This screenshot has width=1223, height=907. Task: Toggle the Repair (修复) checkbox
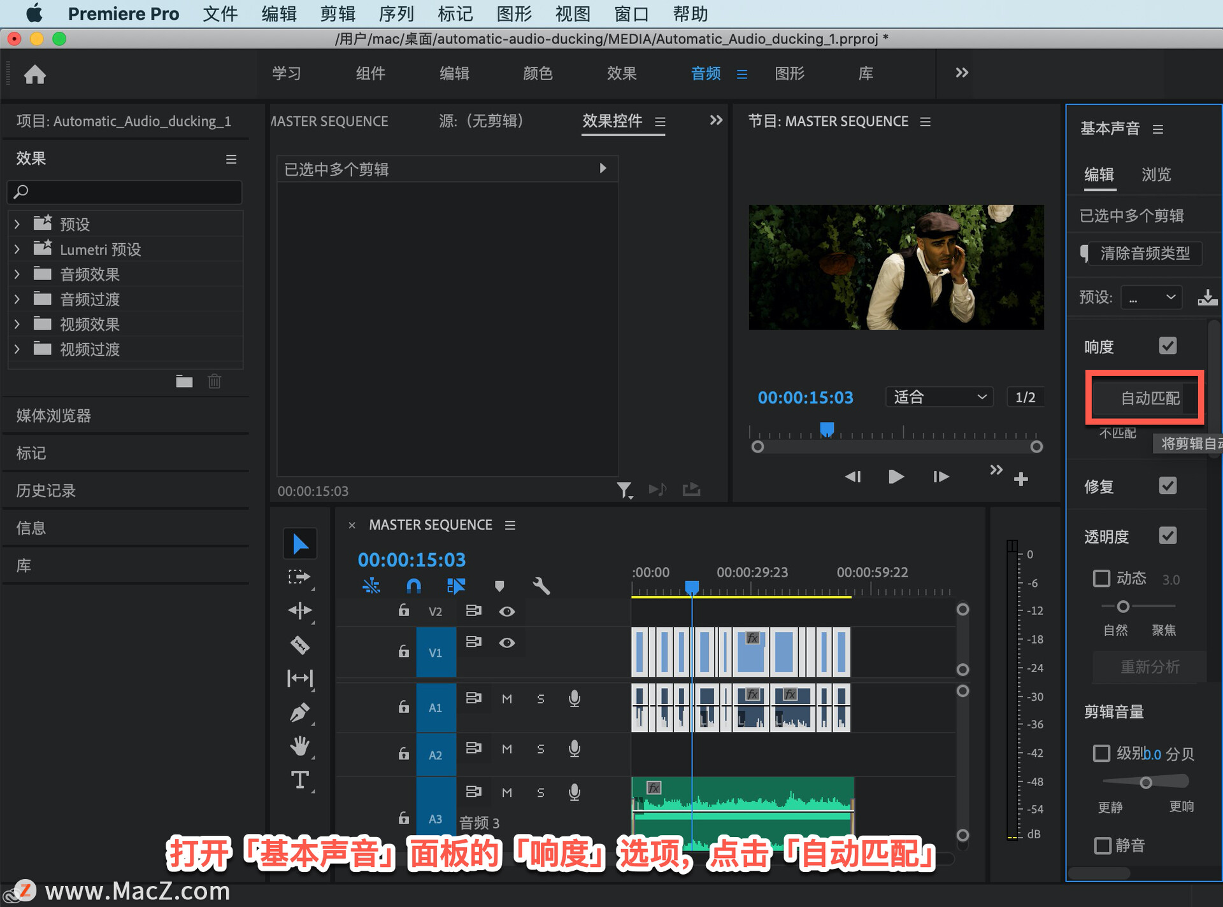(1168, 486)
